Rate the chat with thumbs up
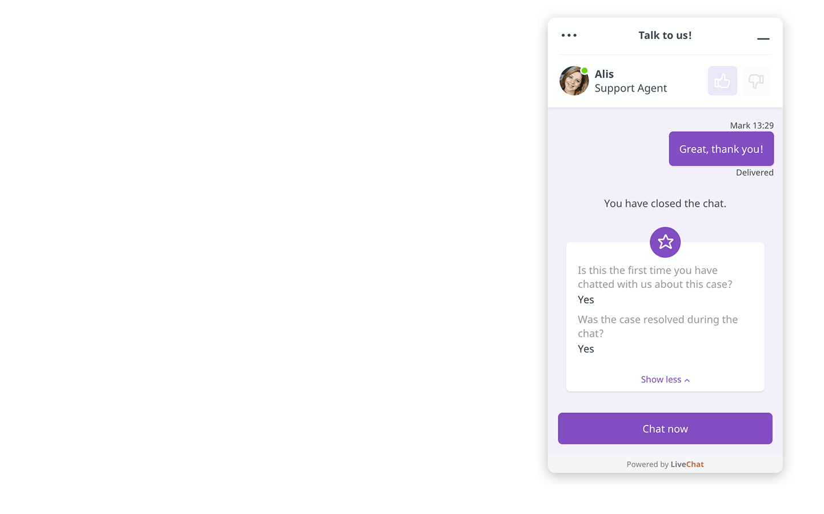This screenshot has height=514, width=824. (722, 81)
